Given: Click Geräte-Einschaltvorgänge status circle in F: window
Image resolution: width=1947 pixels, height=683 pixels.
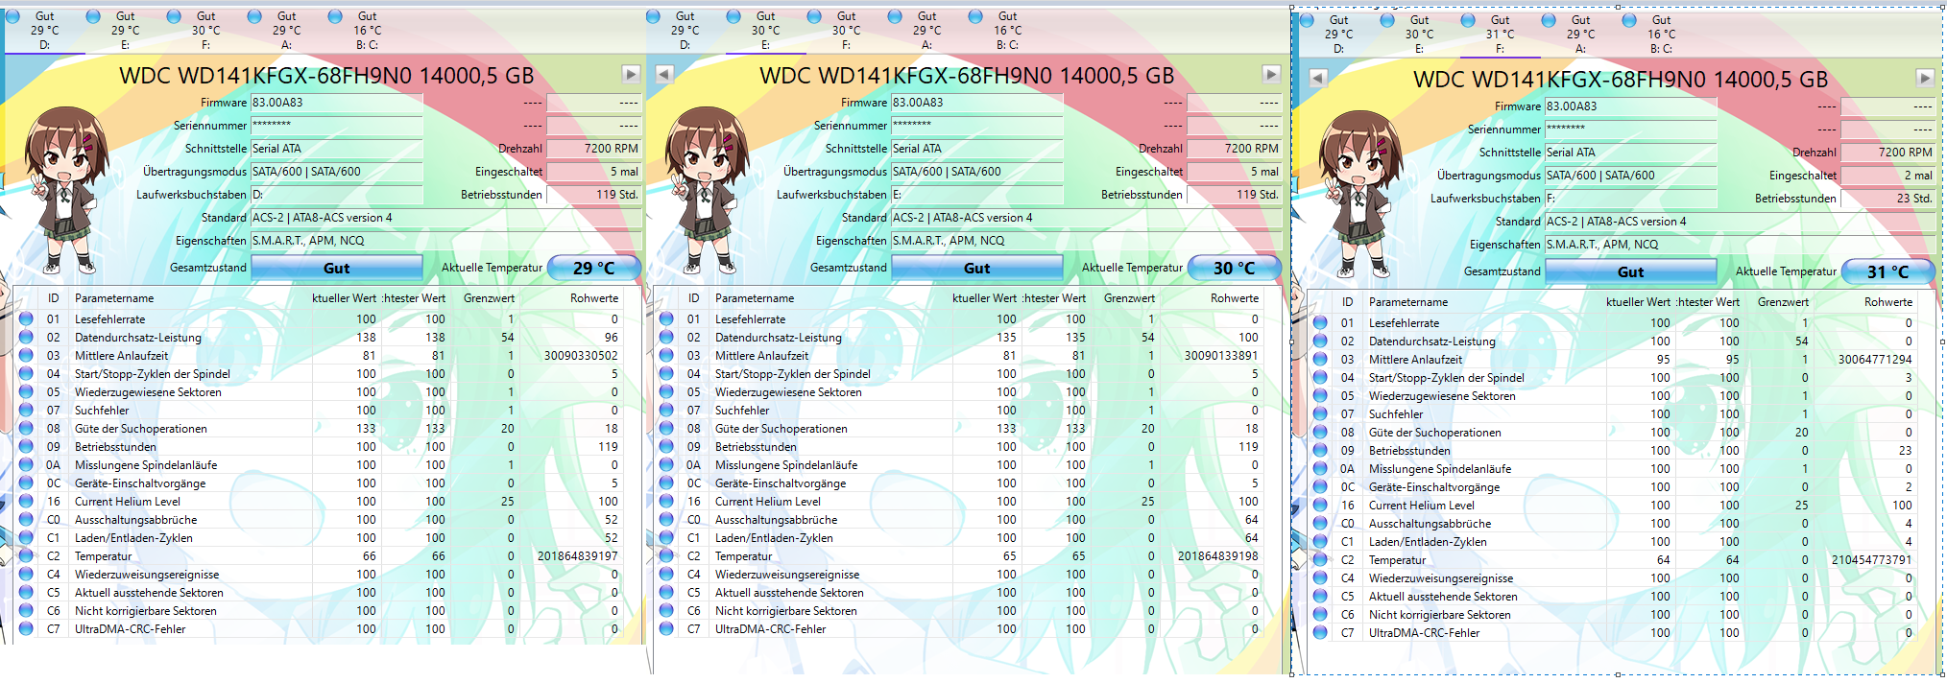Looking at the screenshot, I should tap(1320, 487).
